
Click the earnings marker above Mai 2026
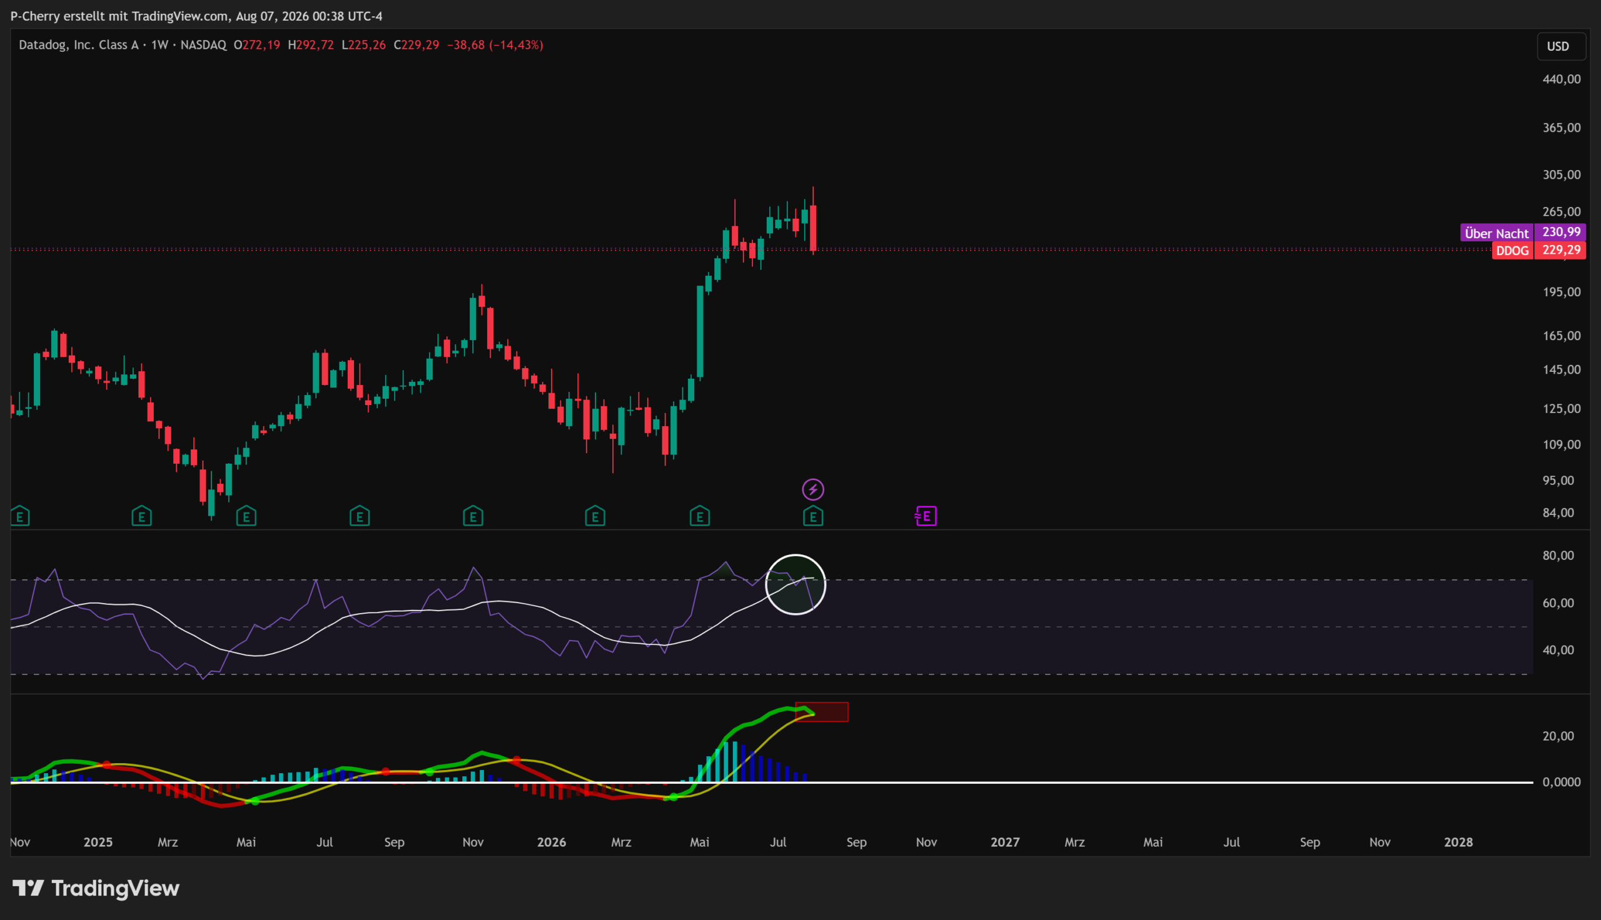tap(700, 516)
